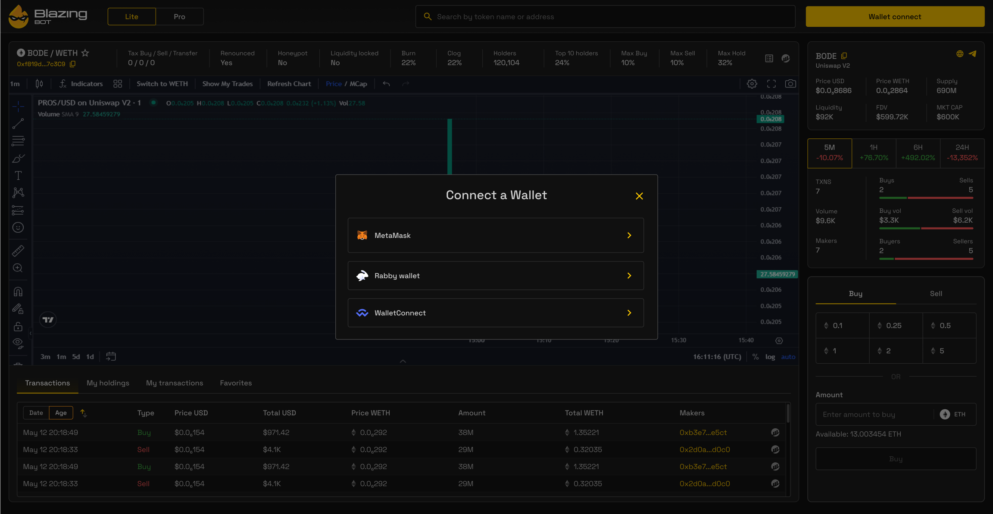Click the undo arrow in chart toolbar
The width and height of the screenshot is (993, 514).
386,84
